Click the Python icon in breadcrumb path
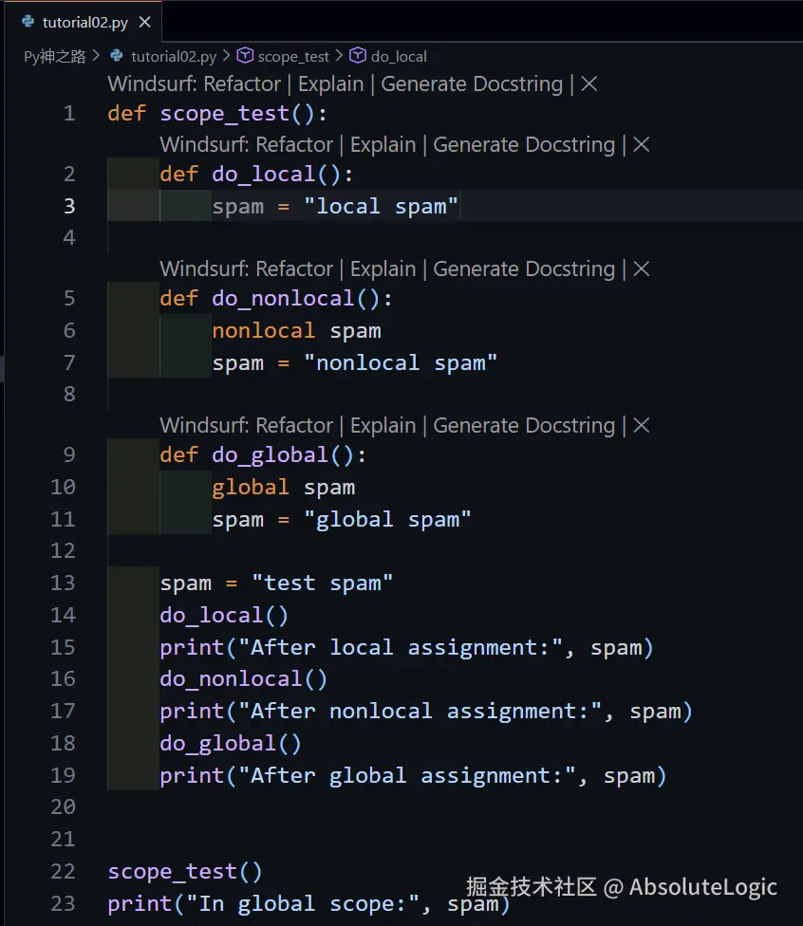Screen dimensions: 803x926 coord(117,56)
